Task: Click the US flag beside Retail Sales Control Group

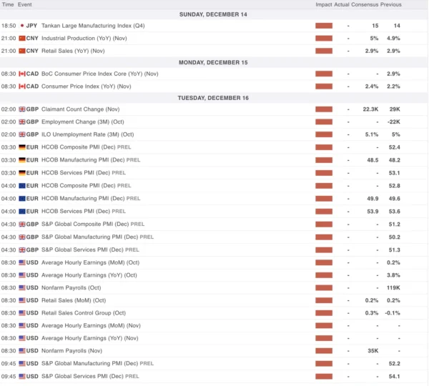Action: 21,312
